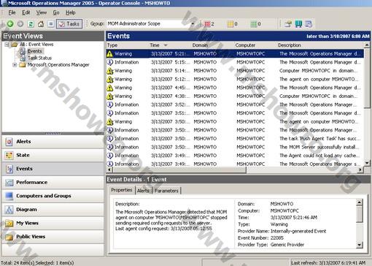Go to the Home toolbar icon
This screenshot has height=266, width=372.
pos(41,23)
